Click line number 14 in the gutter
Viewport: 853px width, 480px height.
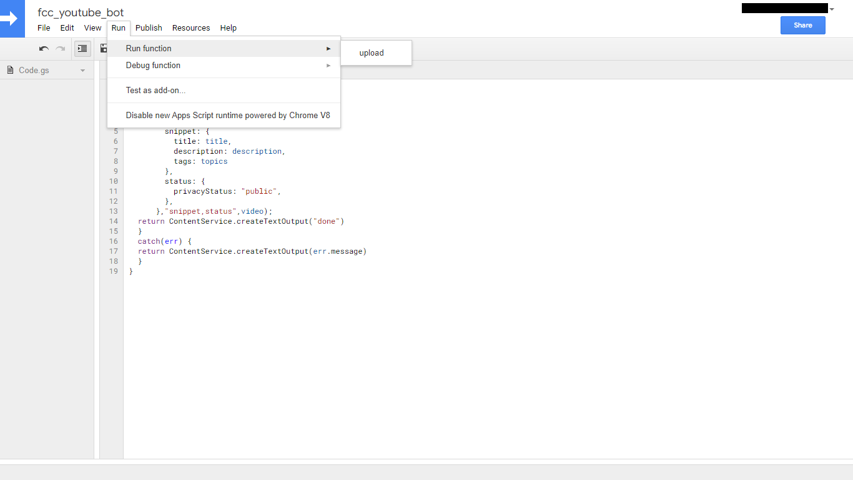point(114,221)
